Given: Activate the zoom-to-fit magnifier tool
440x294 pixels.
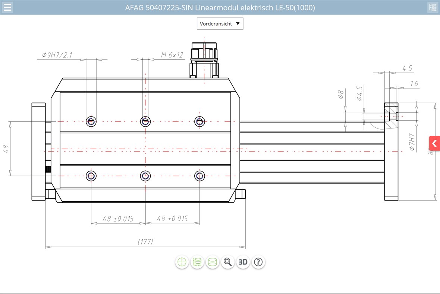Looking at the screenshot, I should coord(227,262).
